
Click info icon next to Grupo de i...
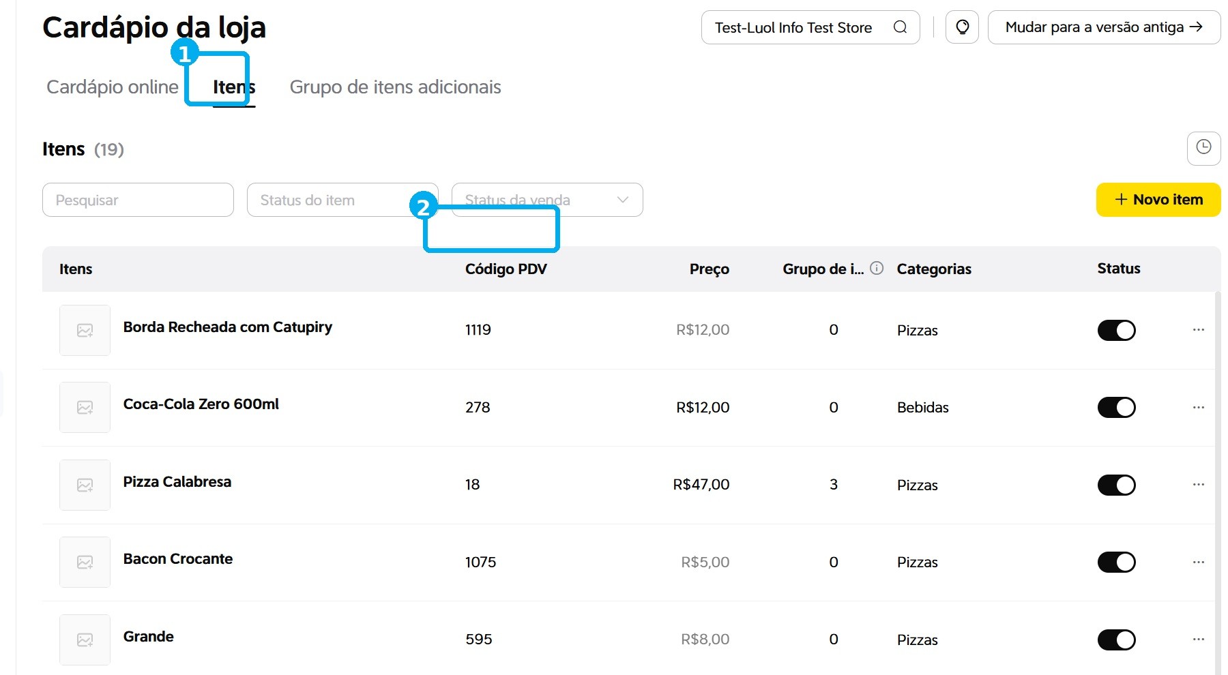[877, 269]
